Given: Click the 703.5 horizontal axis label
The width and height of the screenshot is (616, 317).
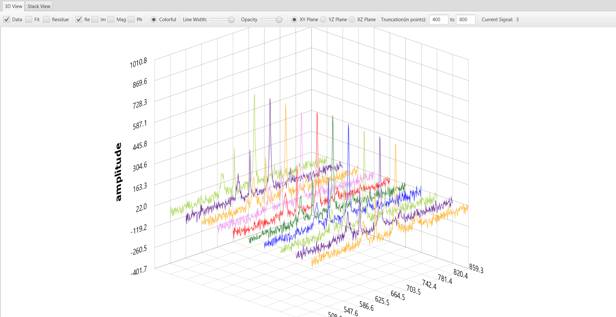Looking at the screenshot, I should tap(413, 290).
